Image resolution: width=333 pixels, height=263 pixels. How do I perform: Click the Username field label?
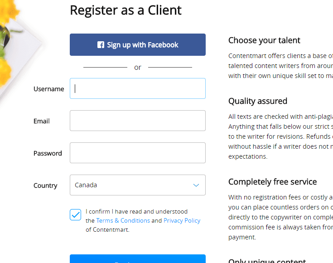tap(48, 89)
